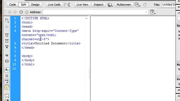The width and height of the screenshot is (180, 101).
Task: Click the opening <head> tag line
Action: coord(27,27)
